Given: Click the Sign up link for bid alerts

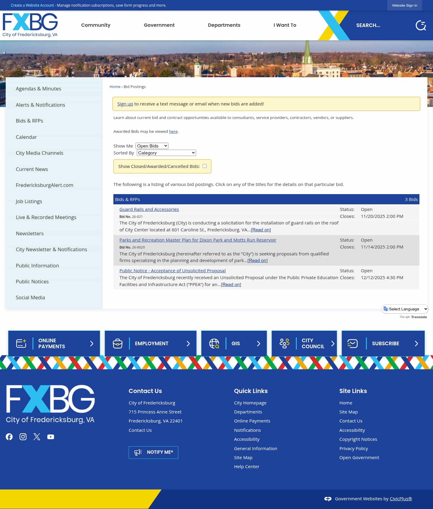Looking at the screenshot, I should [x=125, y=104].
